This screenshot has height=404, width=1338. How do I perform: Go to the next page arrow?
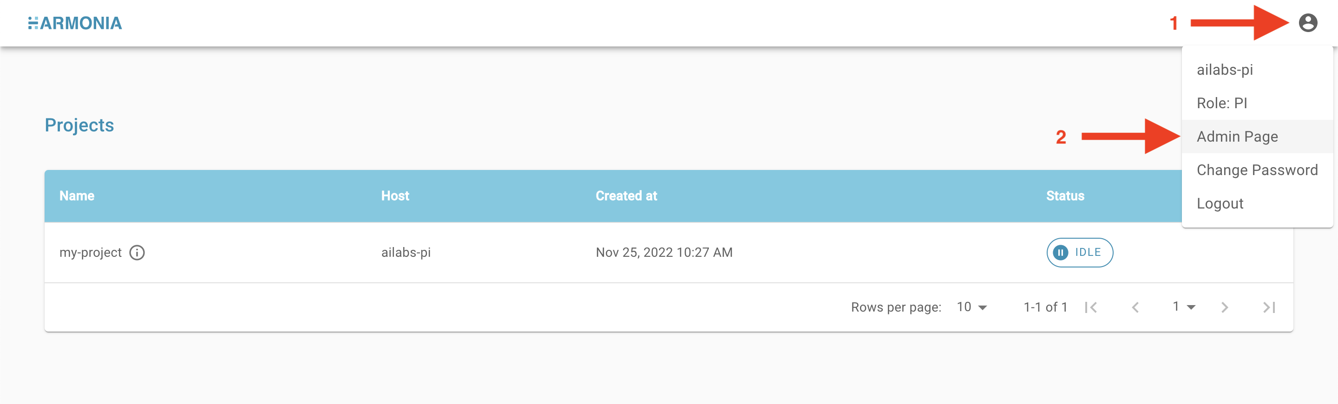pyautogui.click(x=1224, y=307)
